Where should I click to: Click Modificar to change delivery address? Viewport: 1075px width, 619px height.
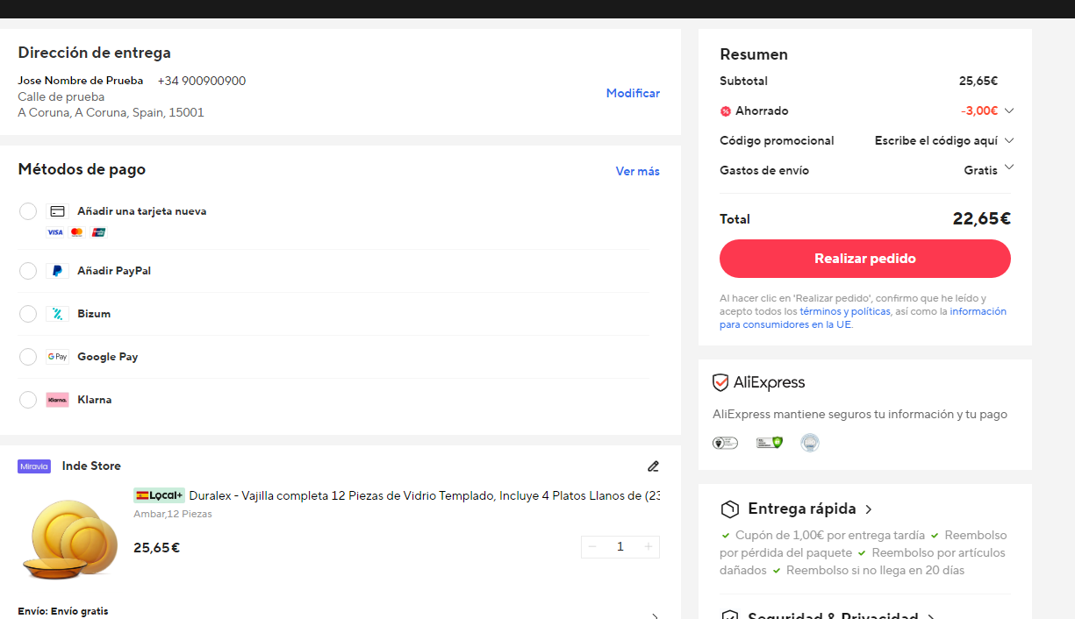tap(633, 93)
